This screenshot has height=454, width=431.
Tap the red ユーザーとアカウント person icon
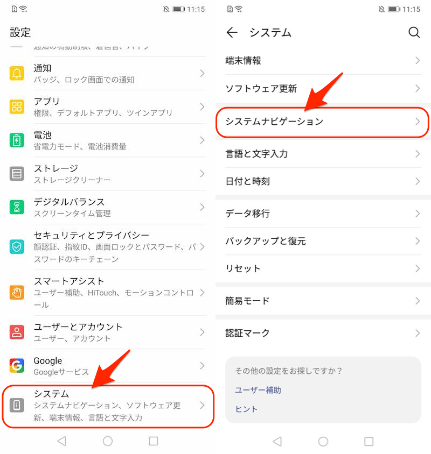click(17, 332)
